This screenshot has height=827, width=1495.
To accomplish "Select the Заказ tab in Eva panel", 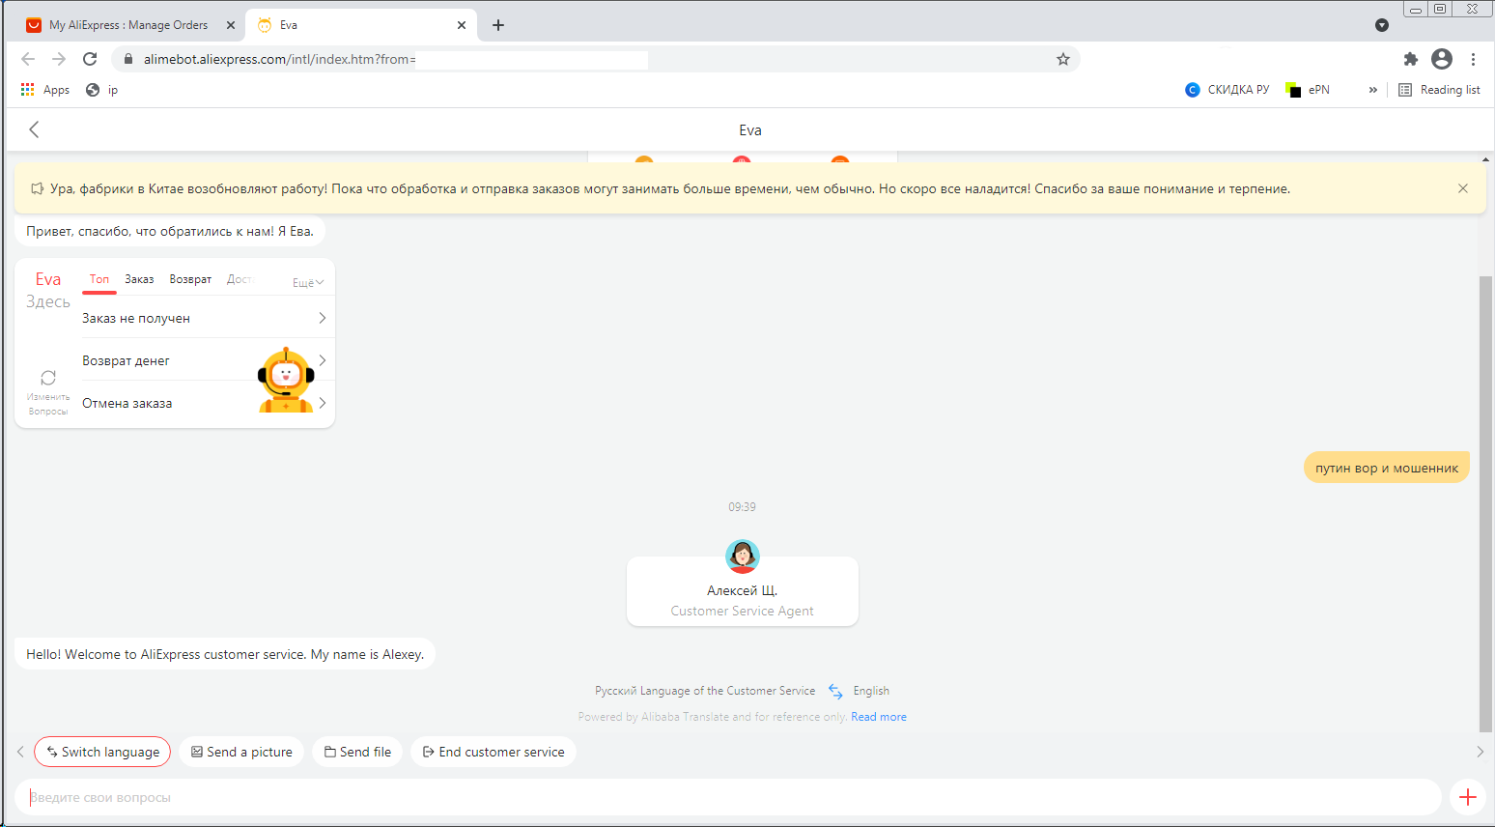I will click(x=139, y=279).
